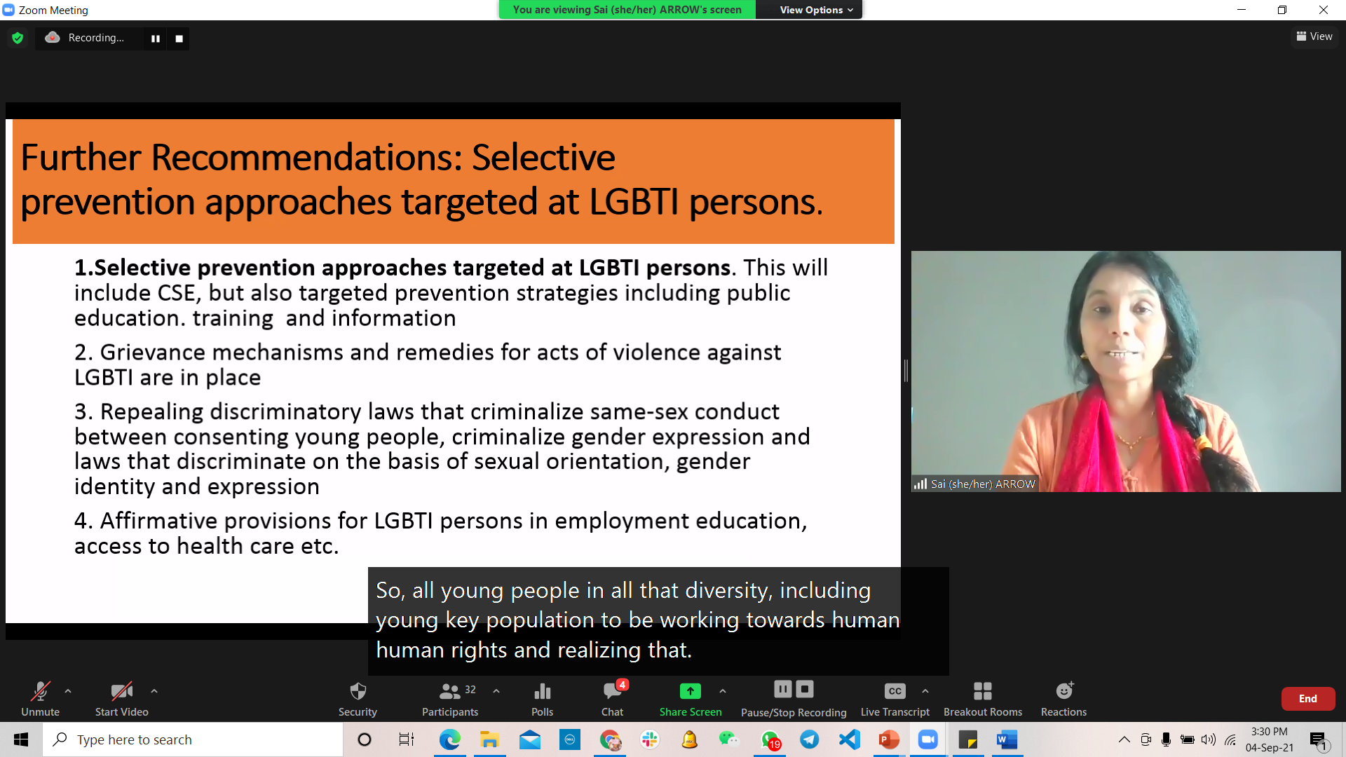
Task: Click the red End meeting button
Action: (x=1307, y=699)
